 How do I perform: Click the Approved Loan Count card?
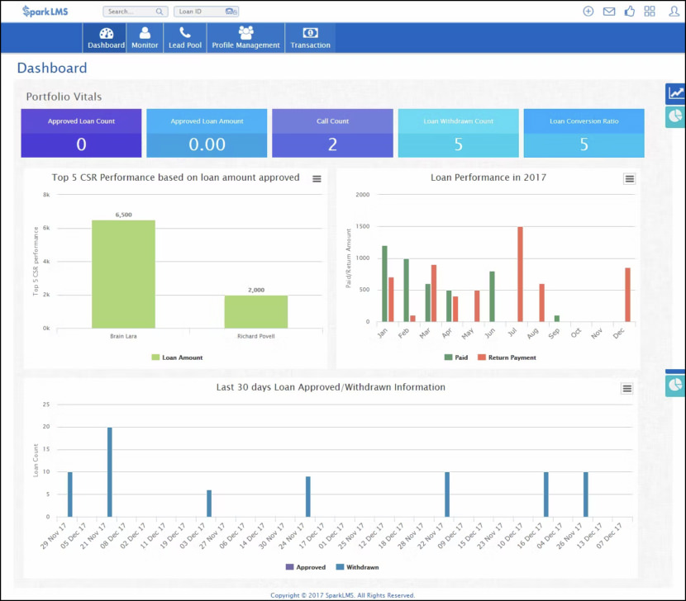click(x=81, y=133)
